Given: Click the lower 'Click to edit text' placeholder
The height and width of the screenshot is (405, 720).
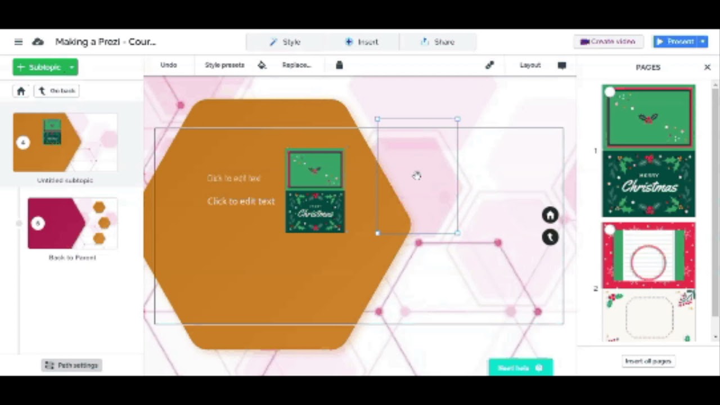Looking at the screenshot, I should [x=241, y=201].
